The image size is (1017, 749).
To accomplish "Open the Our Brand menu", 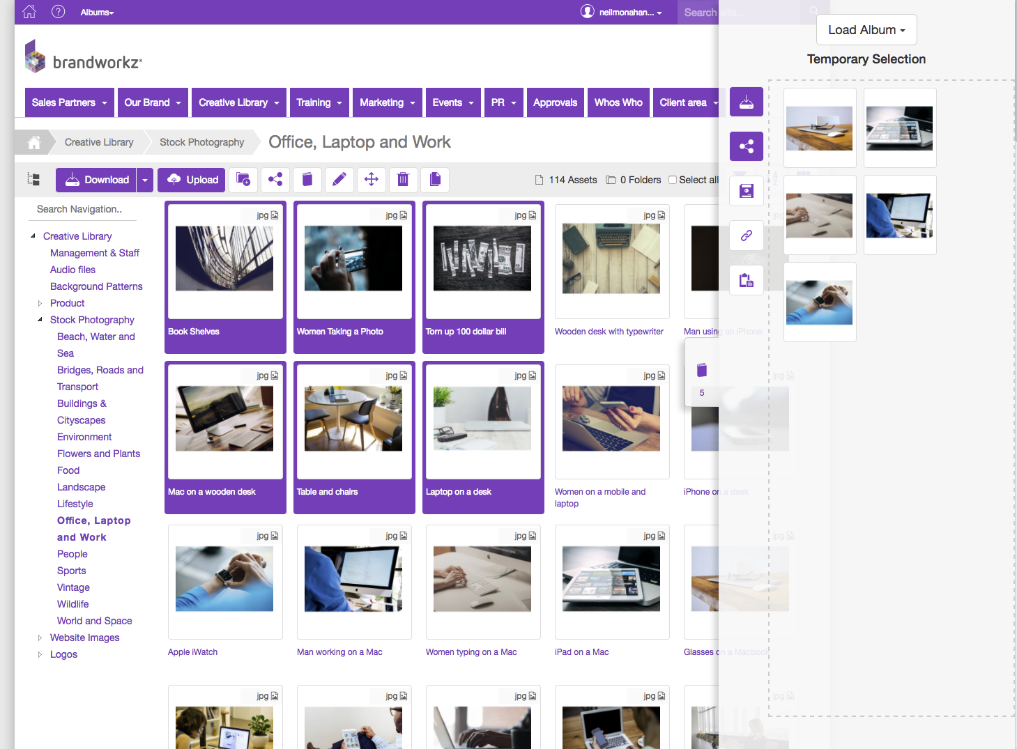I will (153, 102).
